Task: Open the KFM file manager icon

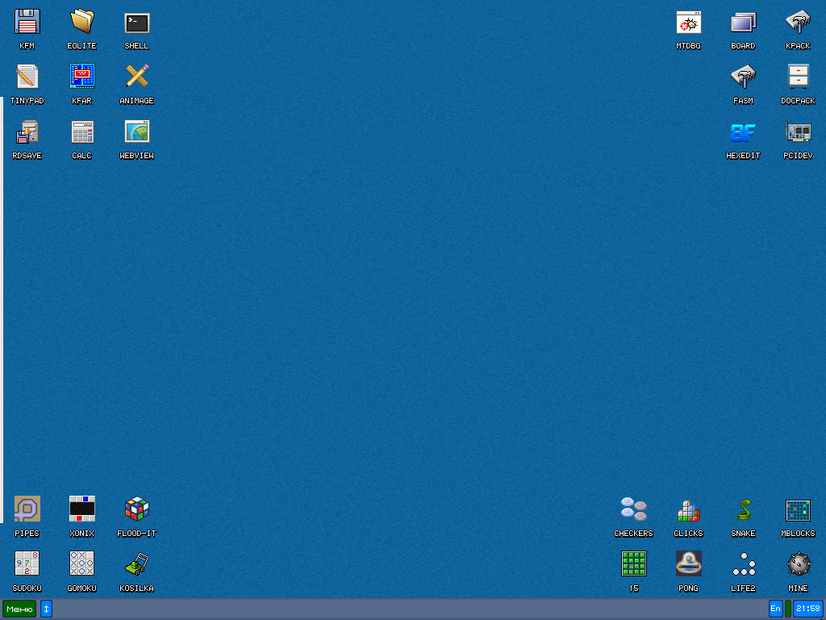Action: click(x=27, y=23)
